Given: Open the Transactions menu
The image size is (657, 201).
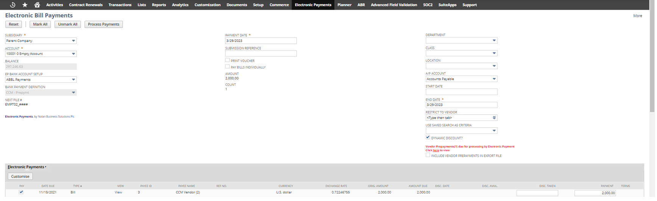Looking at the screenshot, I should pos(120,5).
